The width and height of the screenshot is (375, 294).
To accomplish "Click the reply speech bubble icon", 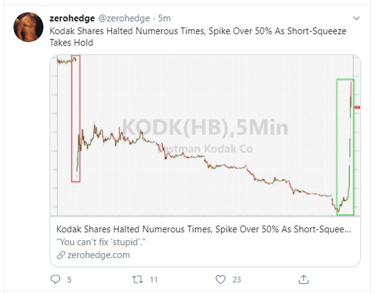I will 55,279.
